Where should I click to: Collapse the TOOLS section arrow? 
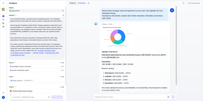pyautogui.click(x=16, y=87)
